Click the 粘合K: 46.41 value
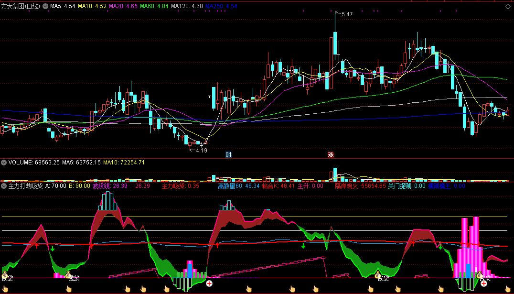This screenshot has width=514, height=294. coord(278,186)
